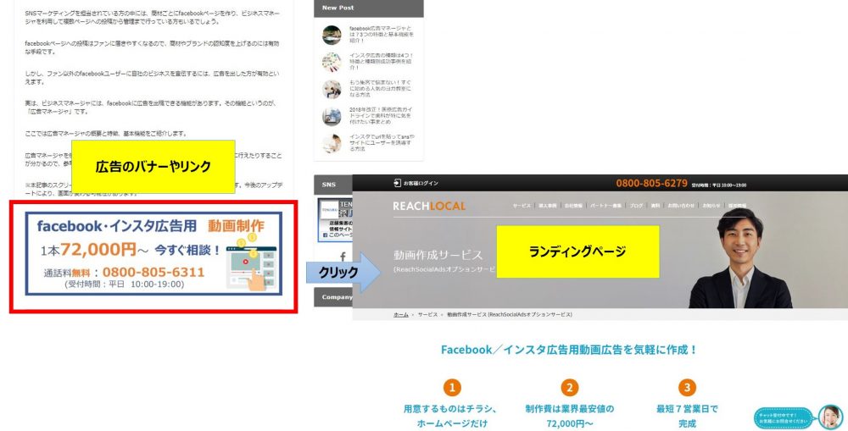Open the サービス navigation menu item
Image resolution: width=848 pixels, height=431 pixels.
522,206
